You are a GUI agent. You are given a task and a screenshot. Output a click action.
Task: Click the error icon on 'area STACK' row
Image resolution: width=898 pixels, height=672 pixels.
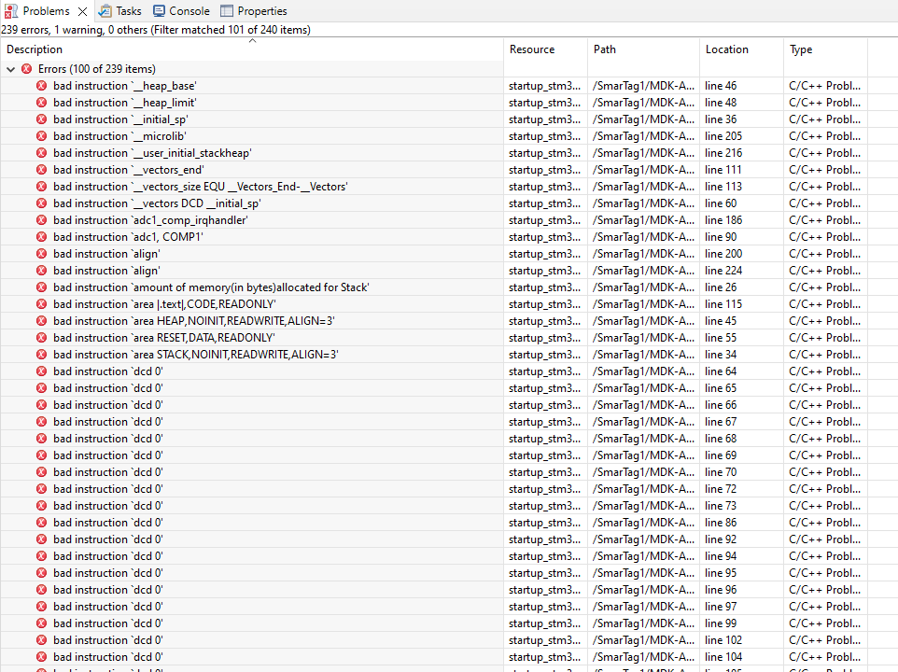tap(41, 354)
